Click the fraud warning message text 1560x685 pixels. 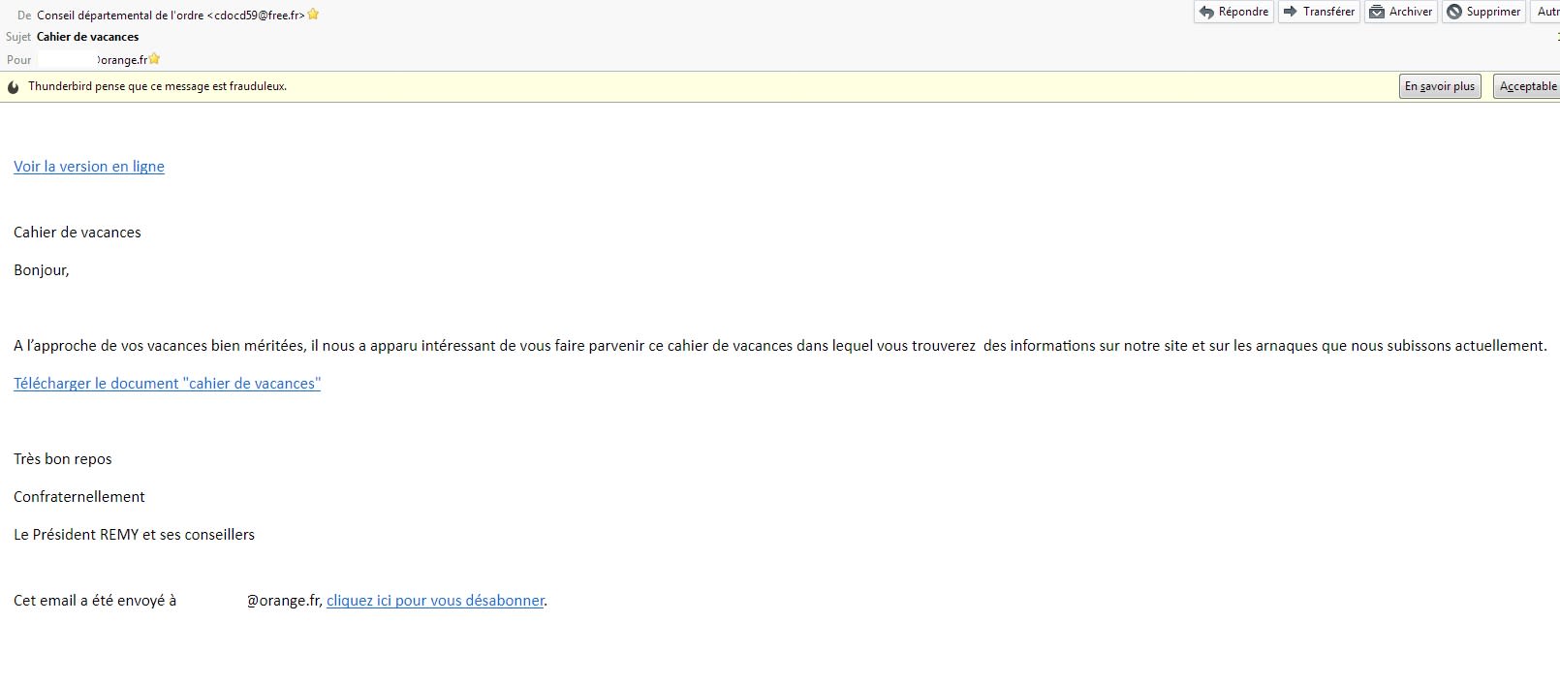click(157, 86)
